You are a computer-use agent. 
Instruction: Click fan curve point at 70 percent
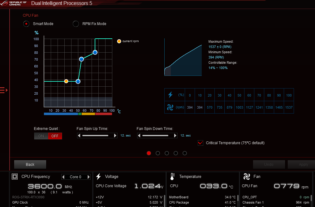click(x=81, y=59)
